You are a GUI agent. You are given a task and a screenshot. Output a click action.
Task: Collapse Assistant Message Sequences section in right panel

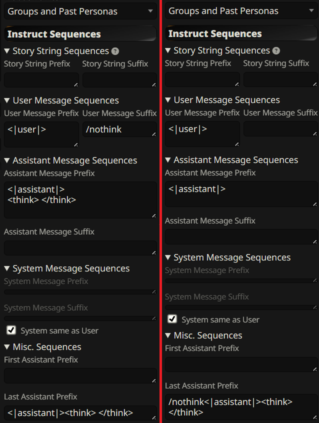[168, 160]
